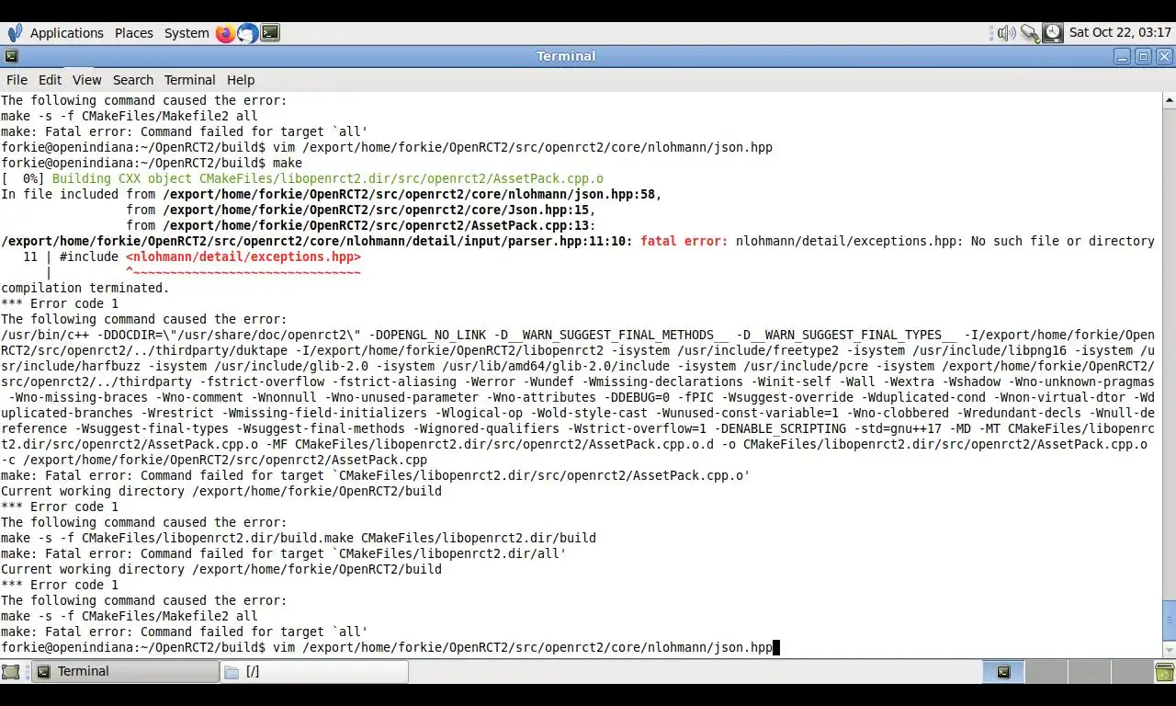Click the '-c /export/home/forkie/.../AssetPack.cpp' line

214,460
